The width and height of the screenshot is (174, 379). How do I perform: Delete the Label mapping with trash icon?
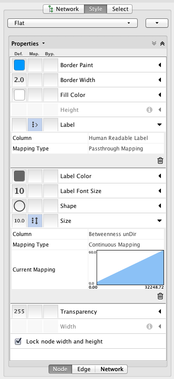tap(160, 161)
